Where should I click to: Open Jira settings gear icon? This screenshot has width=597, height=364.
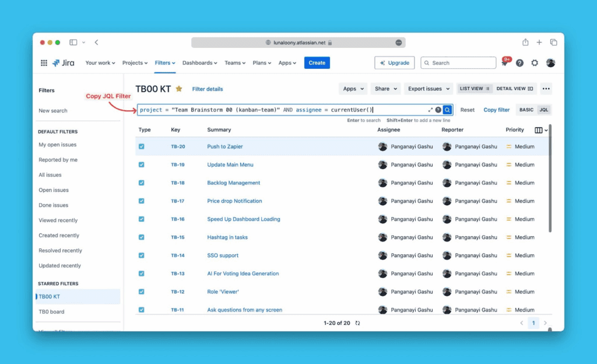pos(535,62)
